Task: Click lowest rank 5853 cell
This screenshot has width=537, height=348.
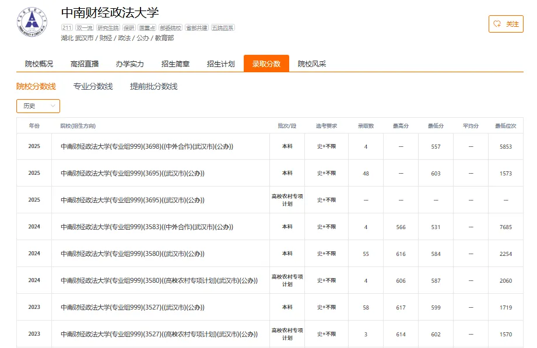Action: pos(506,146)
